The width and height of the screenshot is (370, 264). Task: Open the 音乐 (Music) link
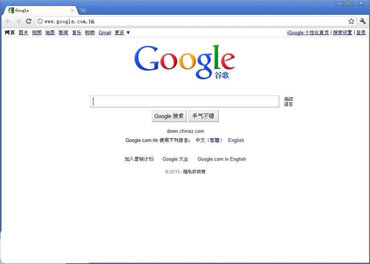77,33
